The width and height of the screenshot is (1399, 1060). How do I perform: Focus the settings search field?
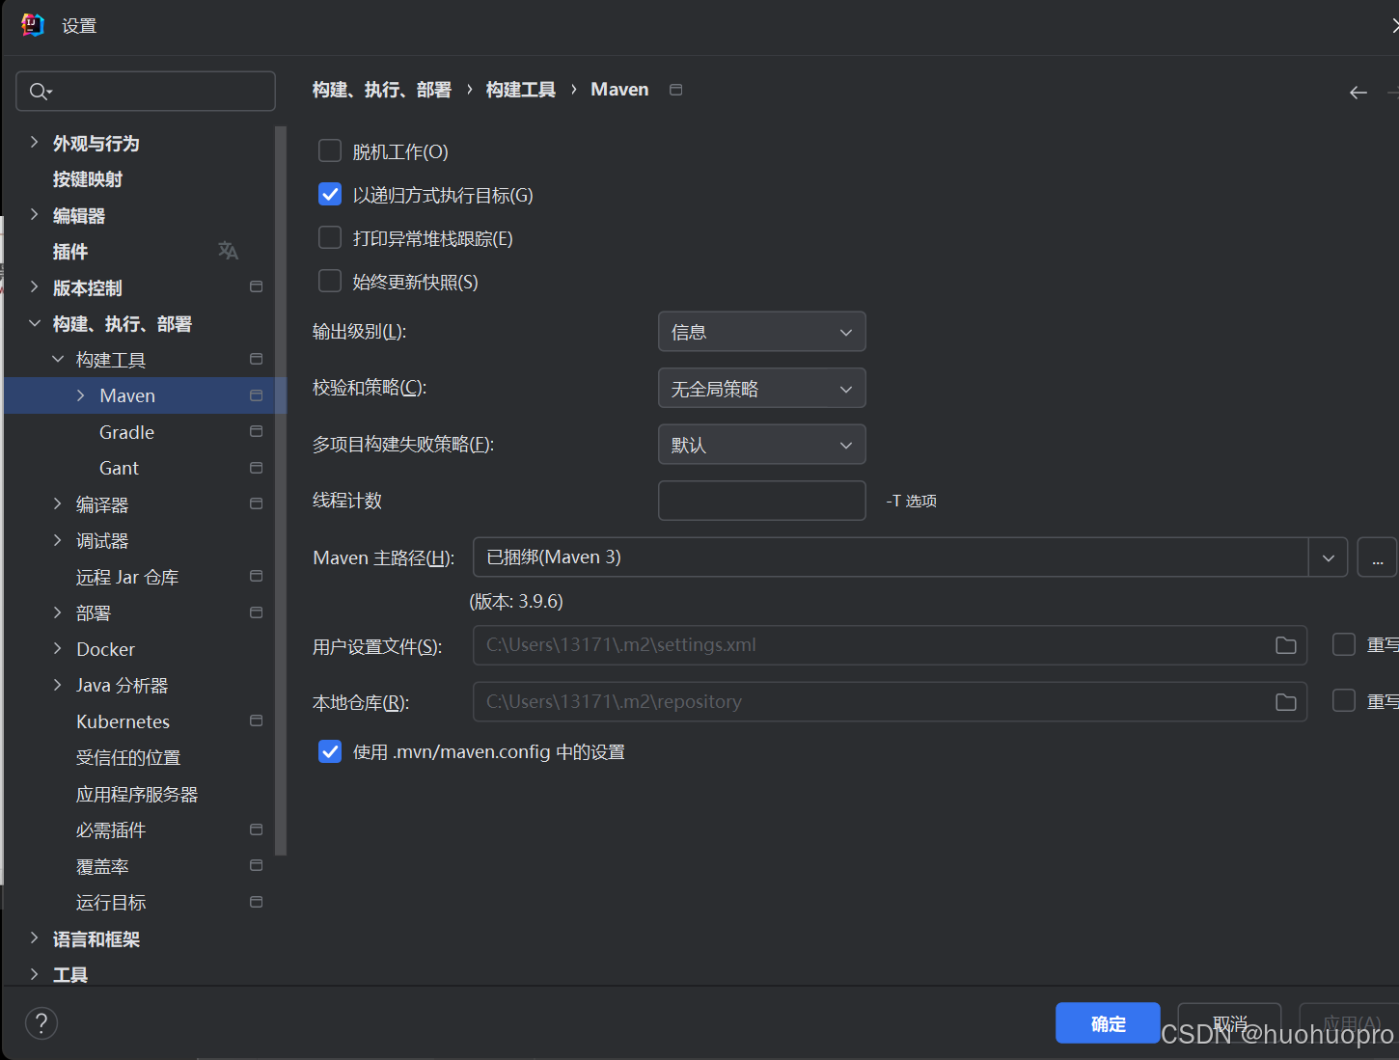coord(146,92)
